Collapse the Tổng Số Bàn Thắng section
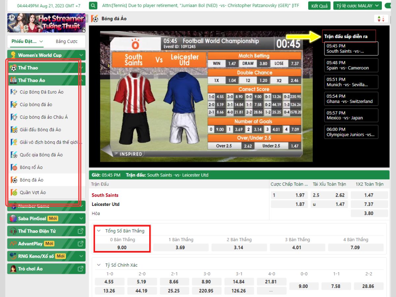This screenshot has height=297, width=396. click(x=99, y=231)
